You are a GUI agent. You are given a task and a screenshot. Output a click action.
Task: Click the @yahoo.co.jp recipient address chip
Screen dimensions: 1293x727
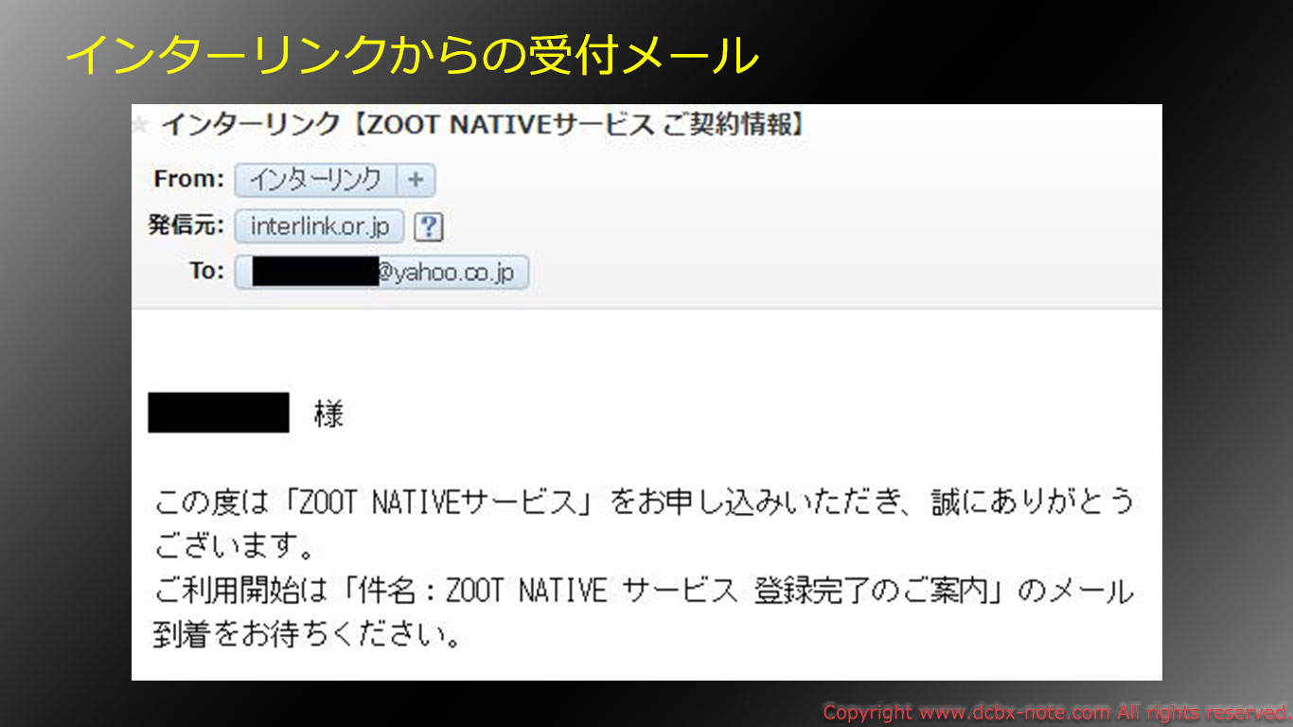pyautogui.click(x=381, y=273)
